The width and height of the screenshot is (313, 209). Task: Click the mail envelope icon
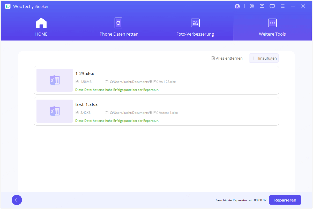262,6
